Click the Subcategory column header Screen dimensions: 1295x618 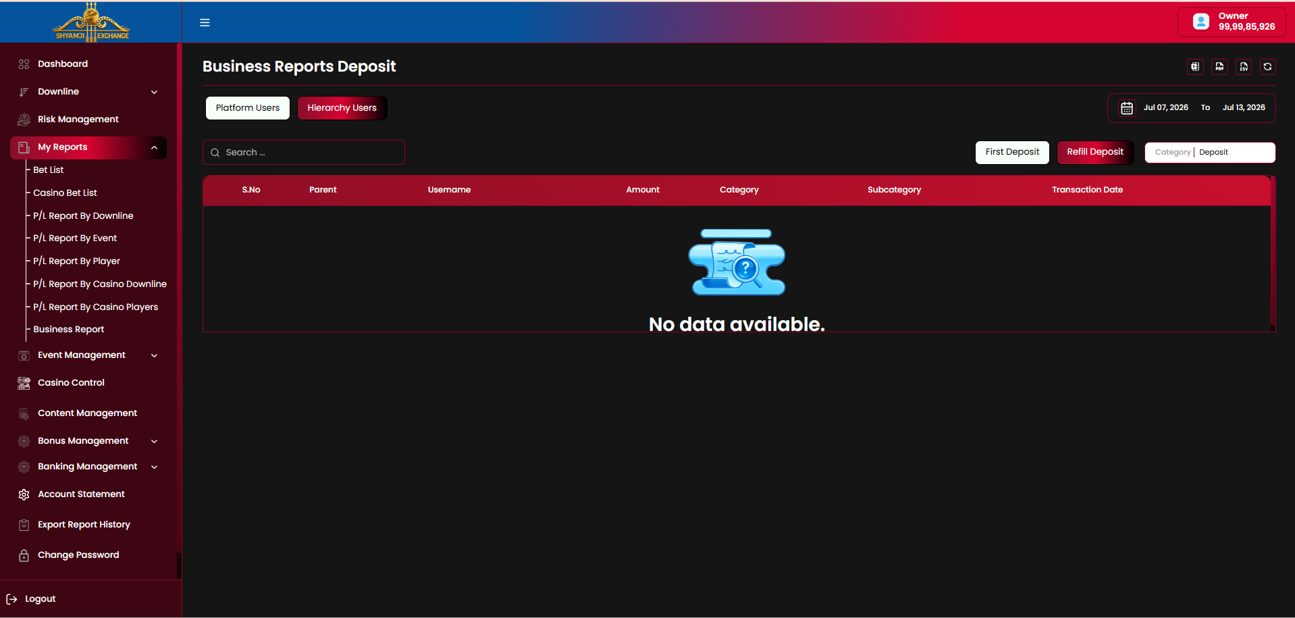(x=894, y=190)
